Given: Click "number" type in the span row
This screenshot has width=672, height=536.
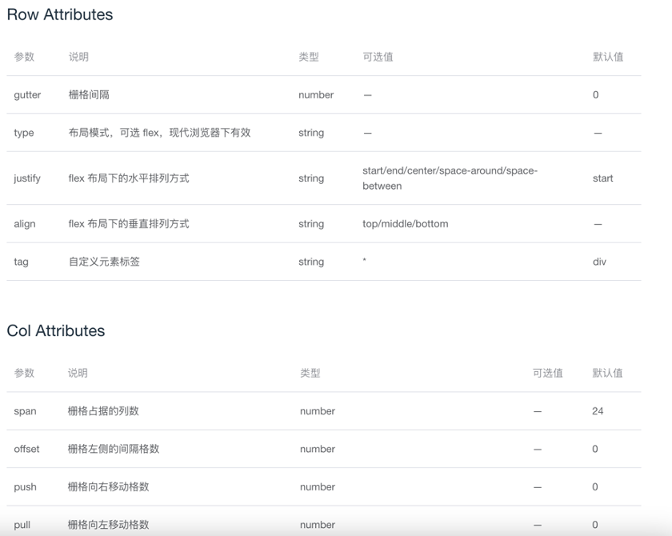Looking at the screenshot, I should (318, 411).
